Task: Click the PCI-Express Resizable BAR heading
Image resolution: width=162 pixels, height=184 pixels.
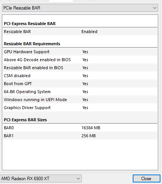Action: pyautogui.click(x=30, y=24)
